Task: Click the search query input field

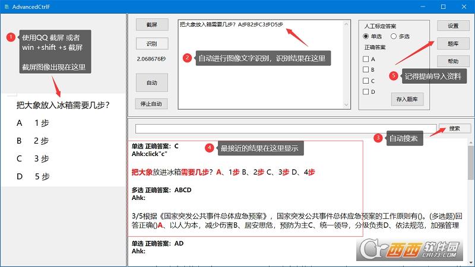Action: pyautogui.click(x=286, y=129)
